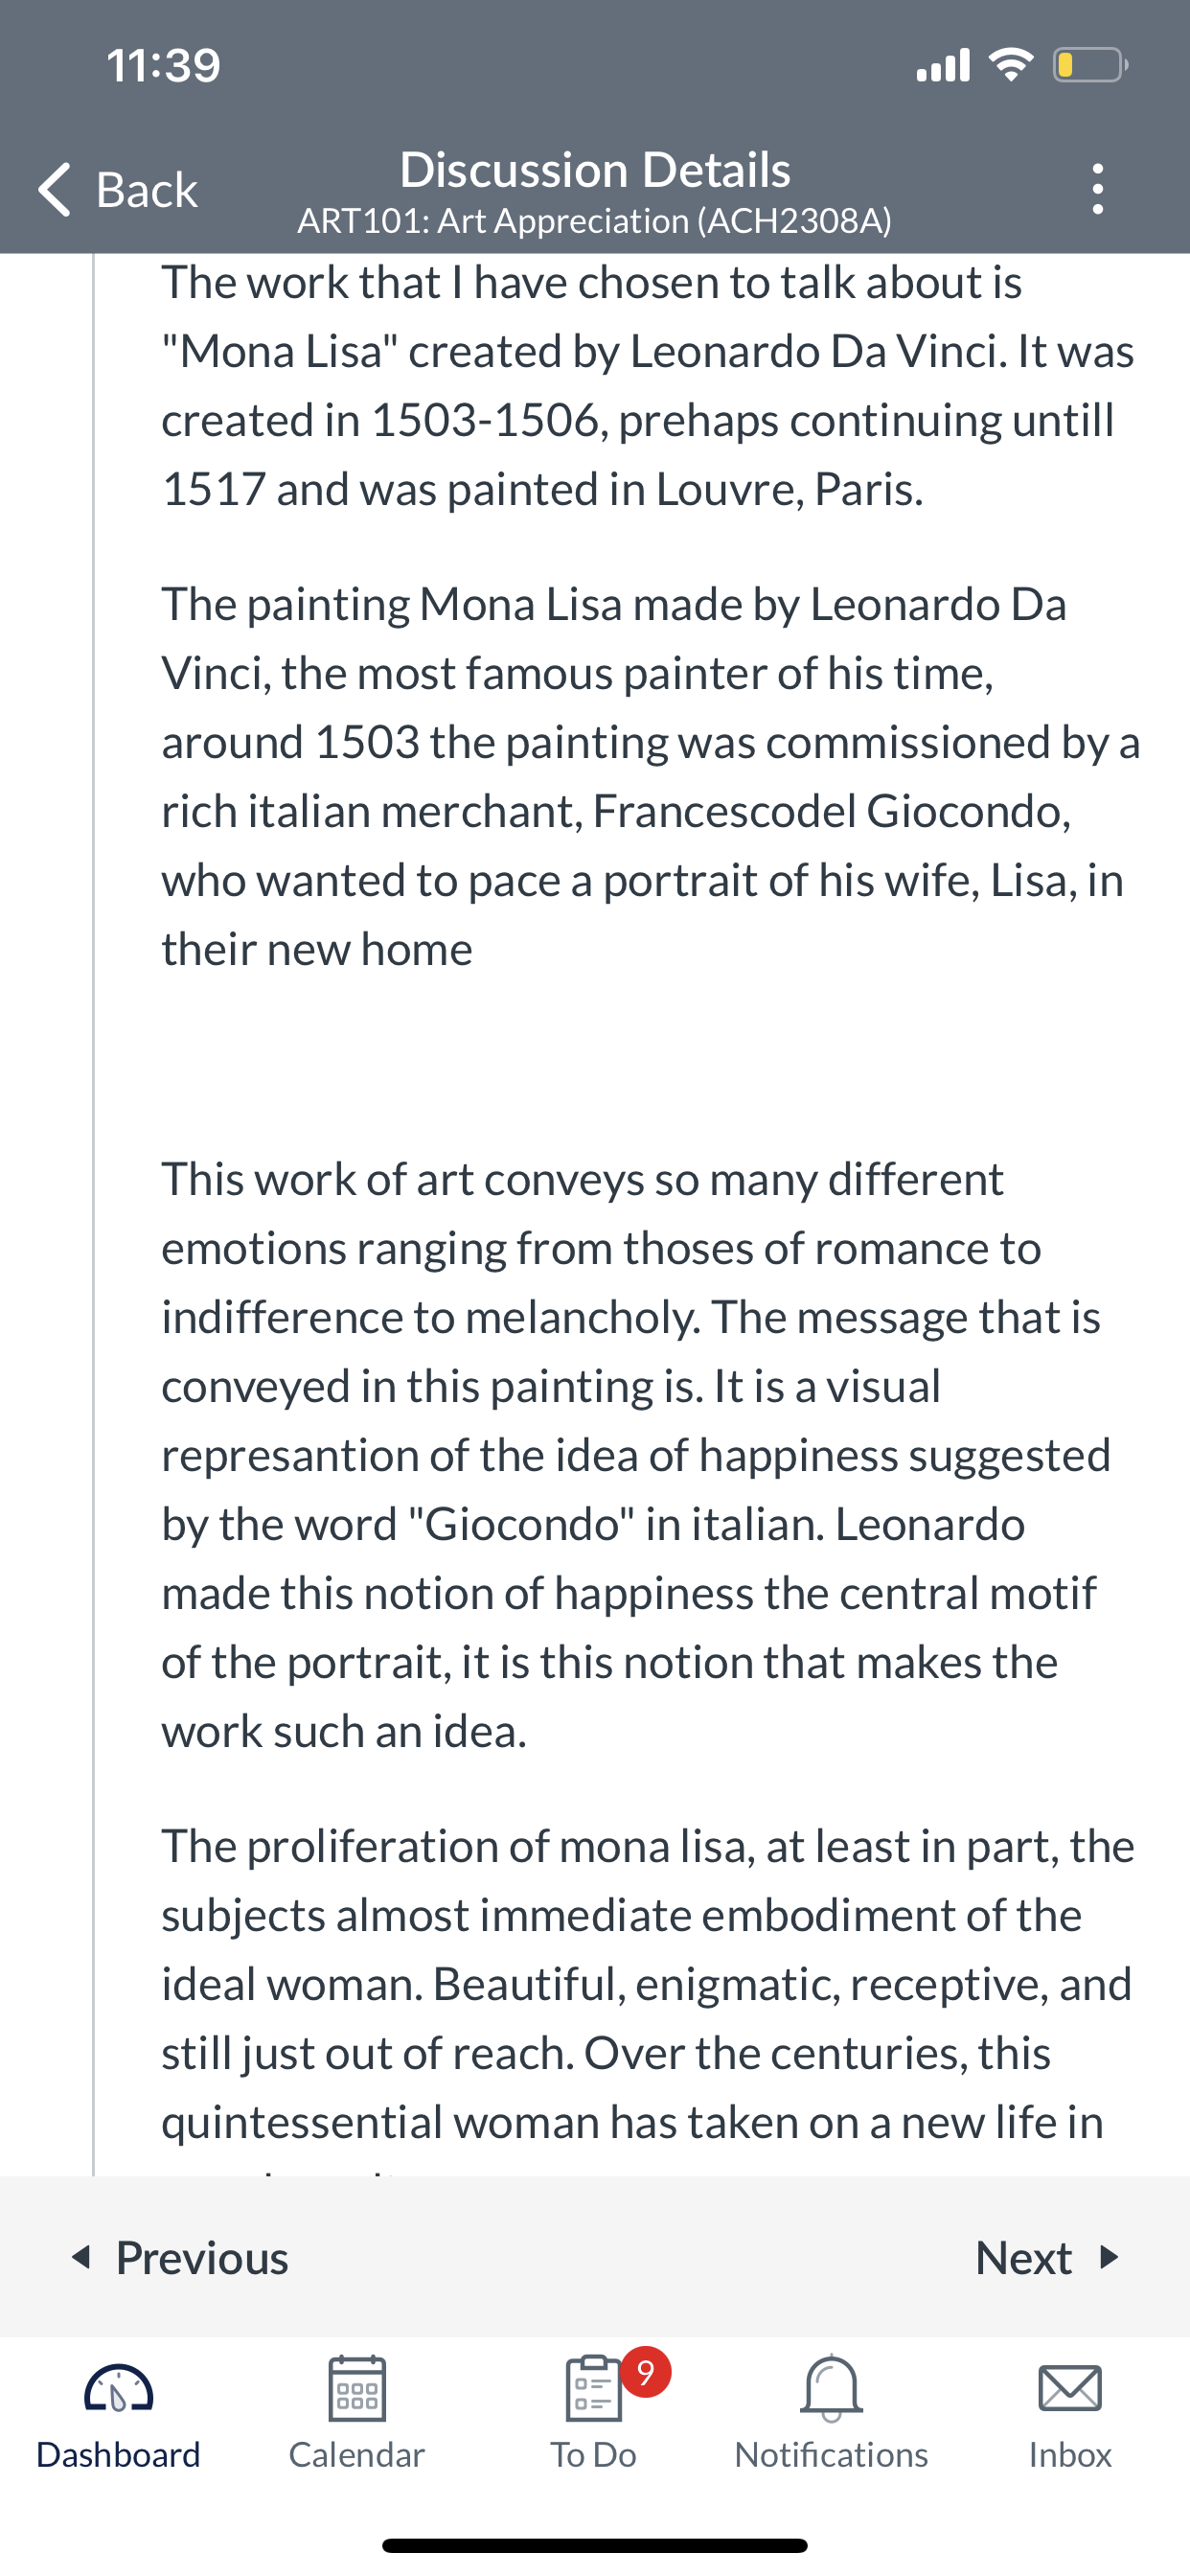
Task: Tap the home indicator bar at bottom
Action: click(x=594, y=2545)
